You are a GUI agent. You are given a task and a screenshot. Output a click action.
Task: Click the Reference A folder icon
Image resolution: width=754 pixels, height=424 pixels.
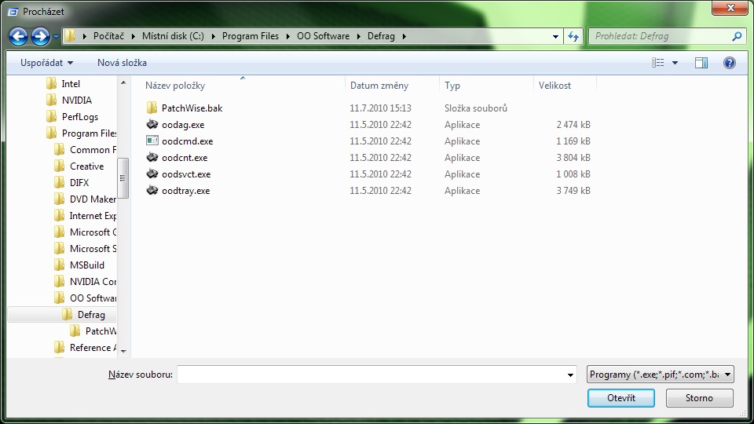click(x=59, y=347)
